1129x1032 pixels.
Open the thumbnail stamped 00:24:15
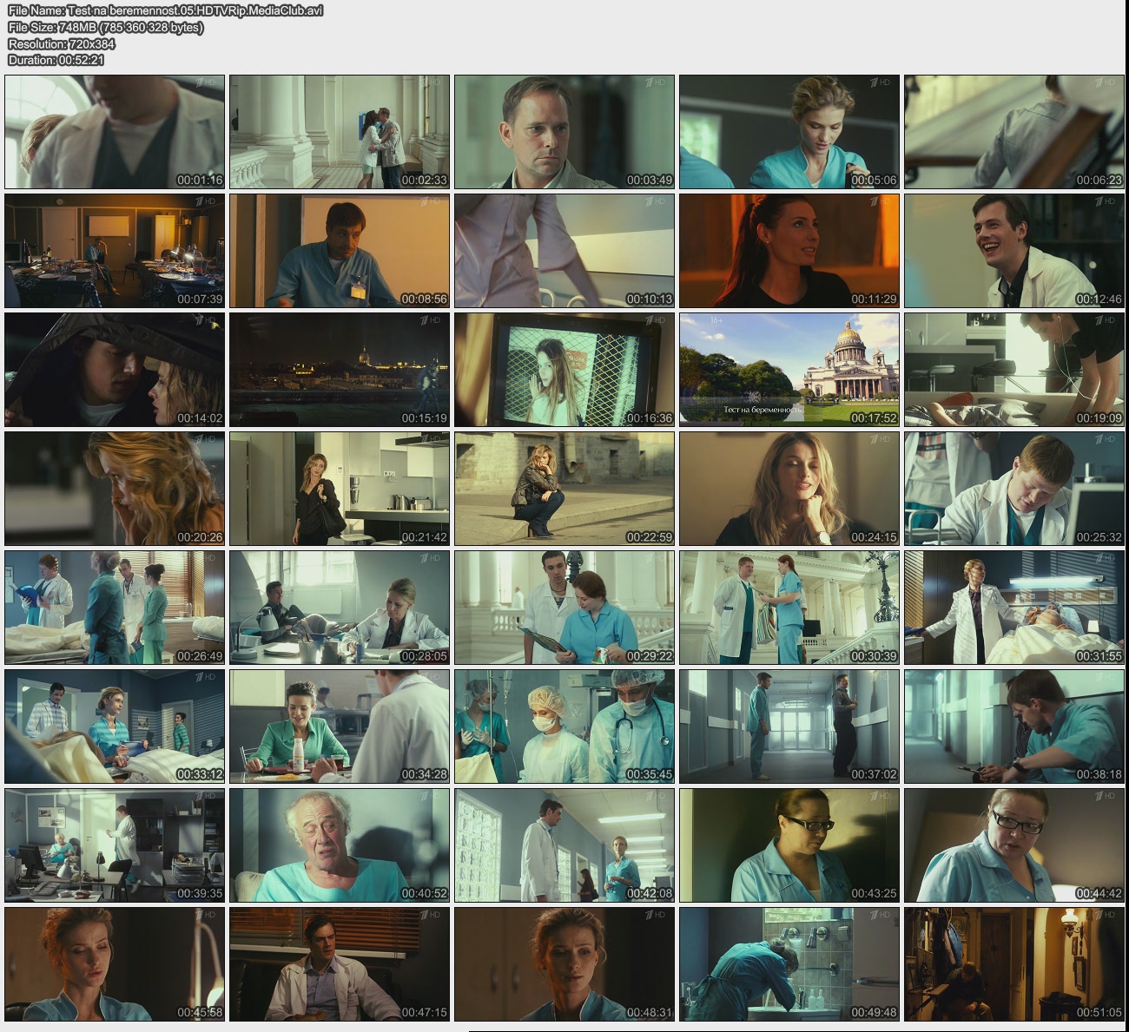789,489
